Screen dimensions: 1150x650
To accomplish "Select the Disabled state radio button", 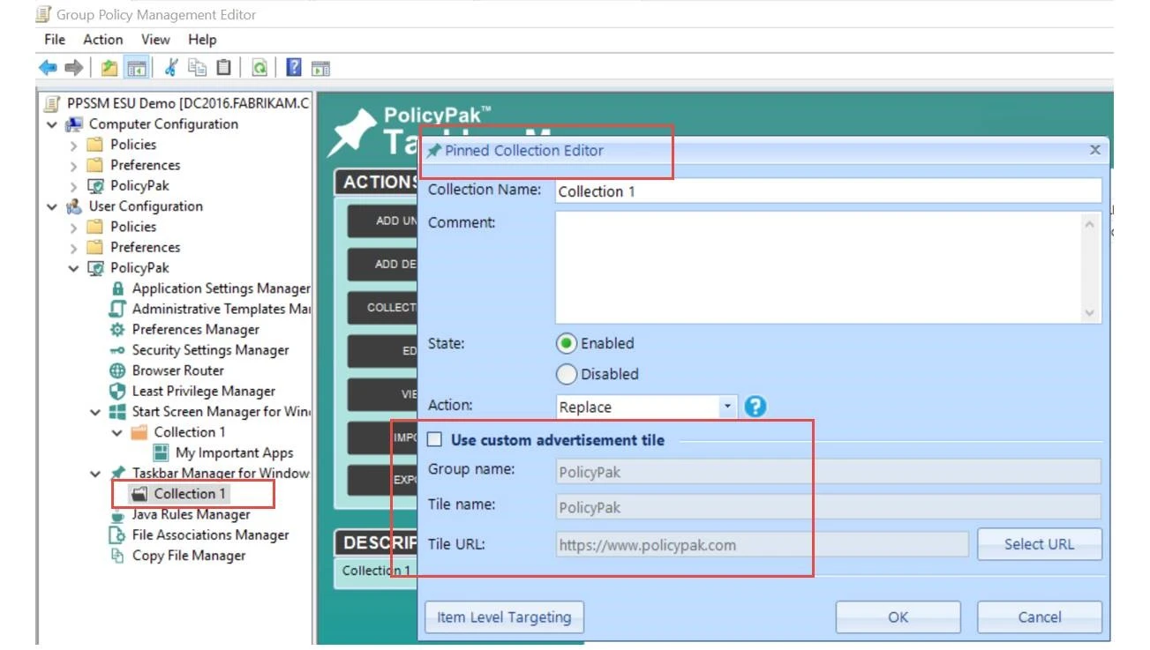I will [567, 374].
